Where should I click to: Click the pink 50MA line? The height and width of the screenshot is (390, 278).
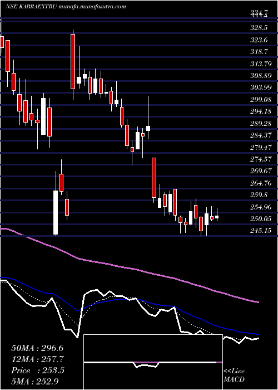pyautogui.click(x=129, y=268)
